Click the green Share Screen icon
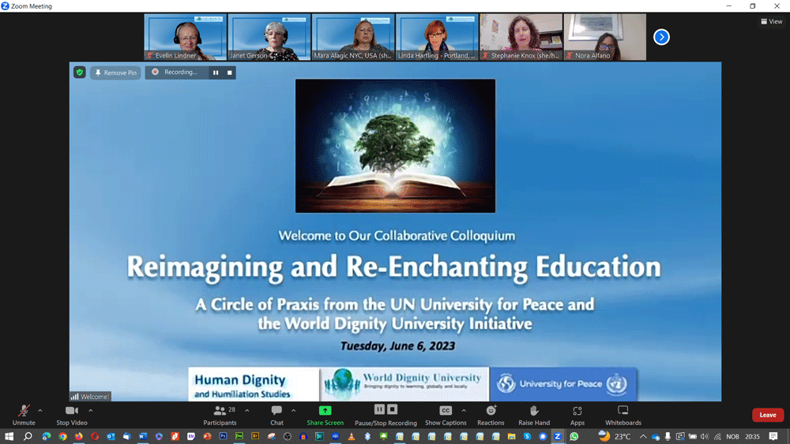The height and width of the screenshot is (444, 790). (x=325, y=411)
